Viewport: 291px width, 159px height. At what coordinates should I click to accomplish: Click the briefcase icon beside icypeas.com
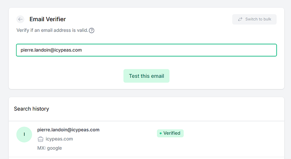click(x=41, y=139)
